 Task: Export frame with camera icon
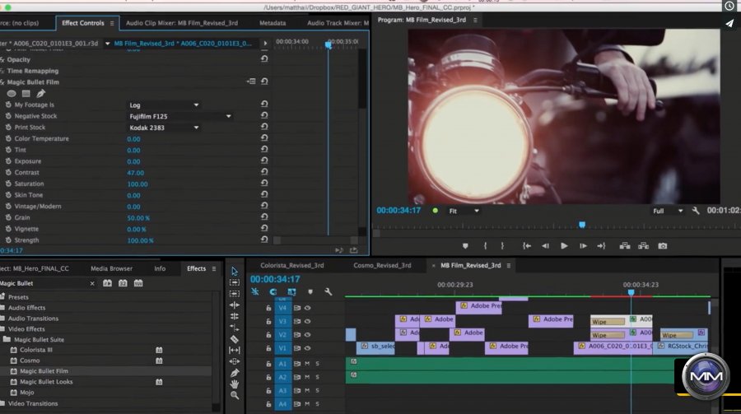click(x=663, y=246)
